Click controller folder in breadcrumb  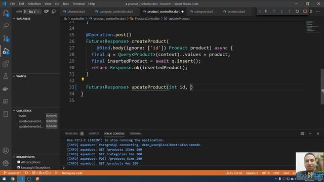[77, 19]
